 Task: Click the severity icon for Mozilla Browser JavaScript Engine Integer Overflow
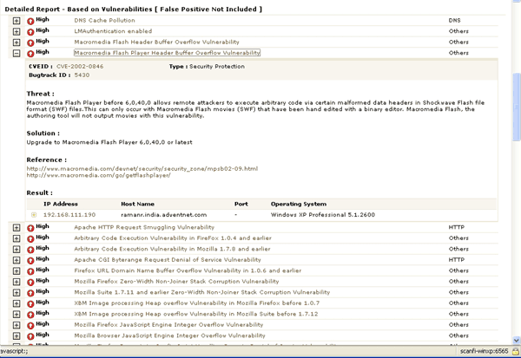coord(30,336)
